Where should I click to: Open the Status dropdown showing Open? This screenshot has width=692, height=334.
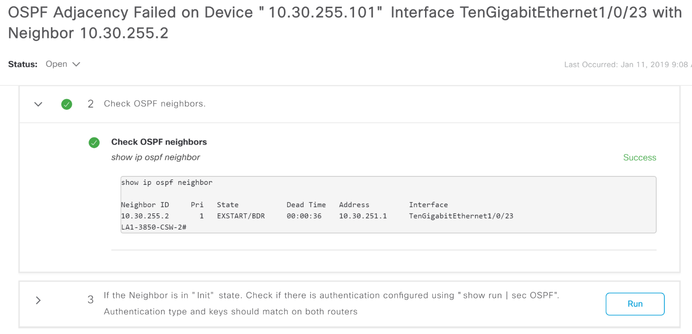click(x=63, y=64)
